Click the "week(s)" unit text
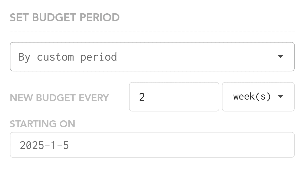 (x=252, y=97)
